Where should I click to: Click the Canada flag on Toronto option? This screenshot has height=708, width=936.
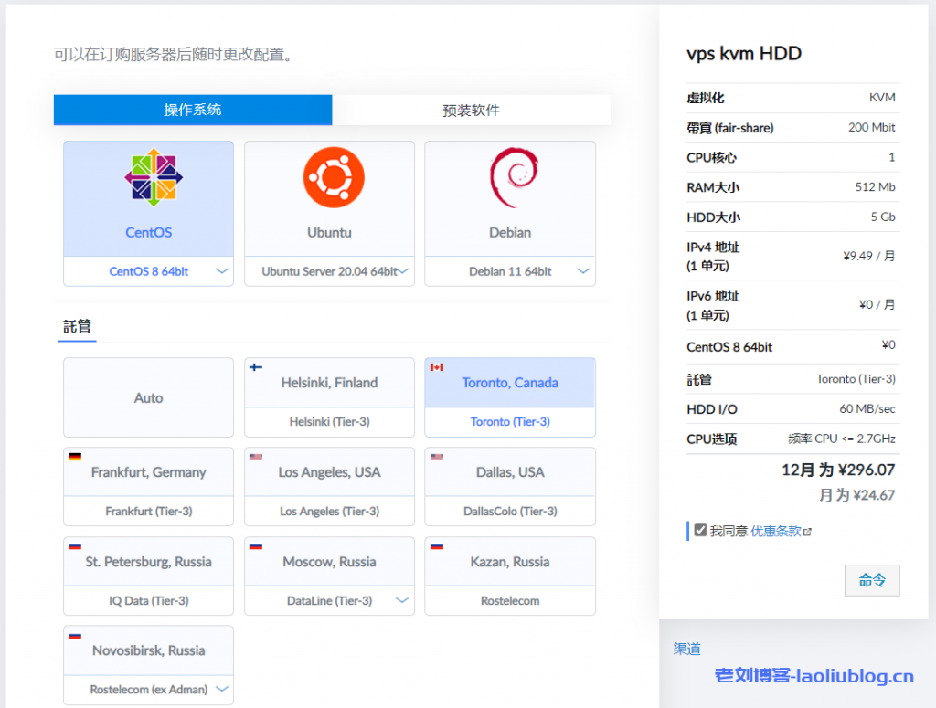436,367
